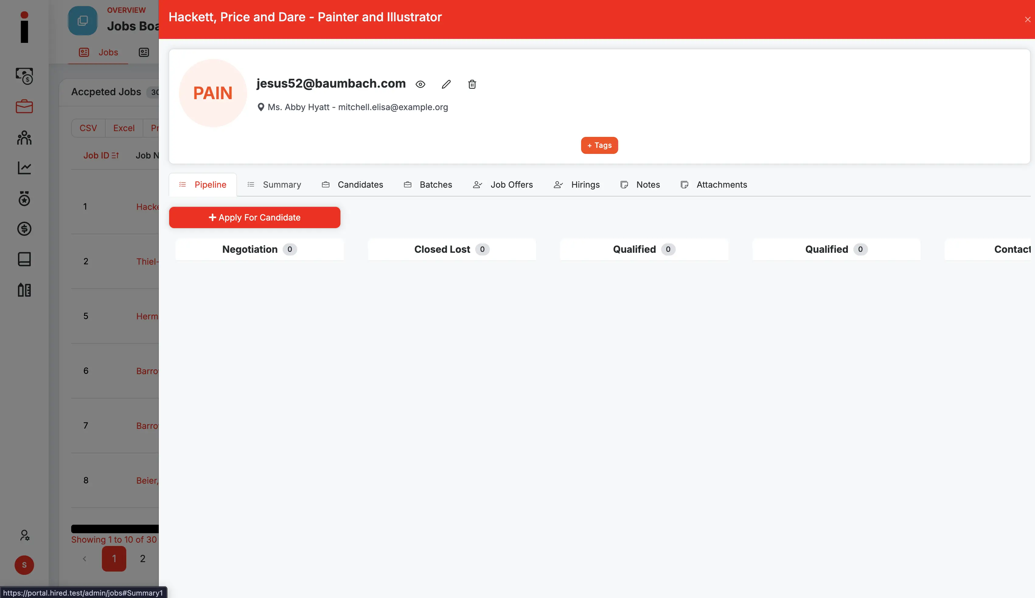Open the payments monitor sidebar icon

click(x=24, y=76)
